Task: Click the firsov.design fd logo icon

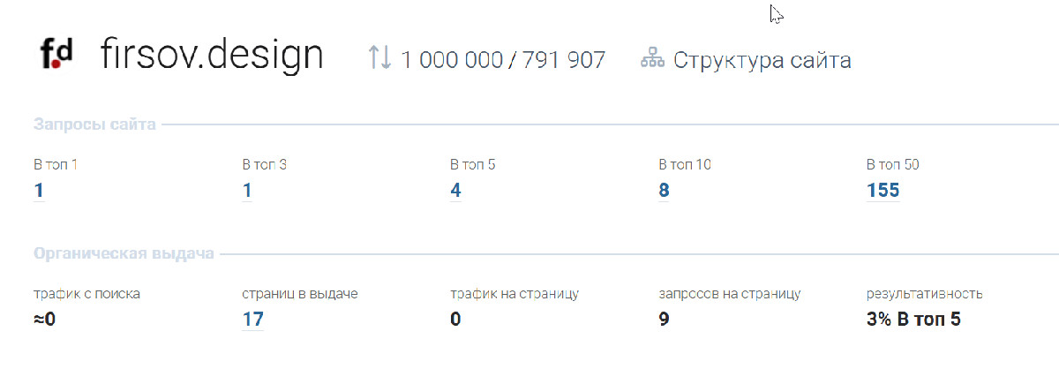Action: [56, 56]
